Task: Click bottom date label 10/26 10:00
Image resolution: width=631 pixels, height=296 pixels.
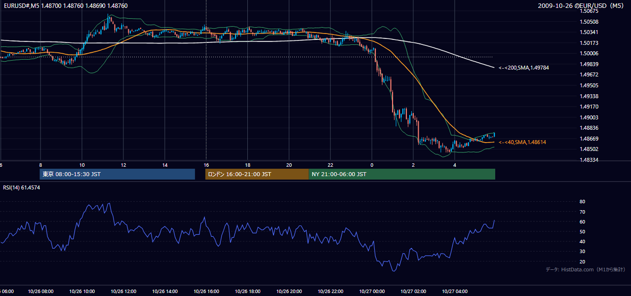Action: pos(82,292)
